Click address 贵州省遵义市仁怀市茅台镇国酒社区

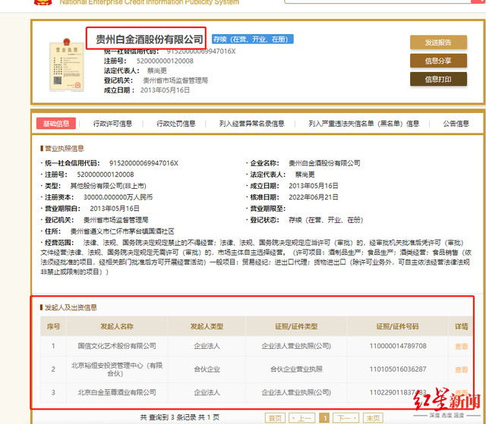[122, 231]
